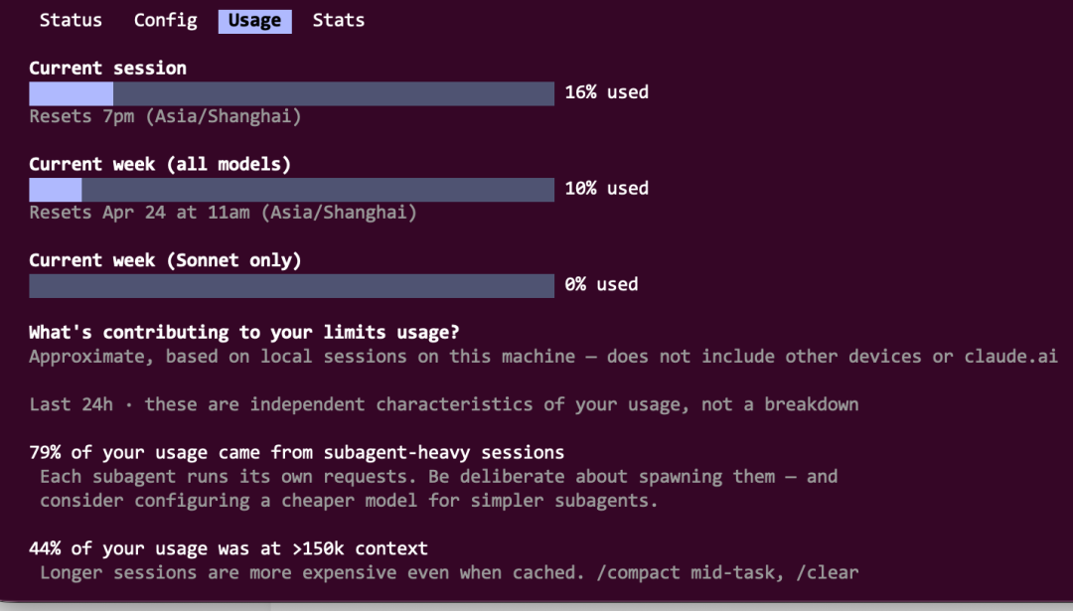Click the "Current week (Sonnet only)" heading

165,260
